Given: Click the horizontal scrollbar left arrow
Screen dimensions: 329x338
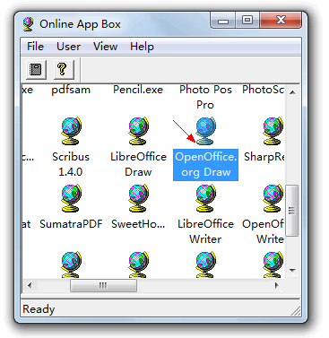Looking at the screenshot, I should 30,285.
